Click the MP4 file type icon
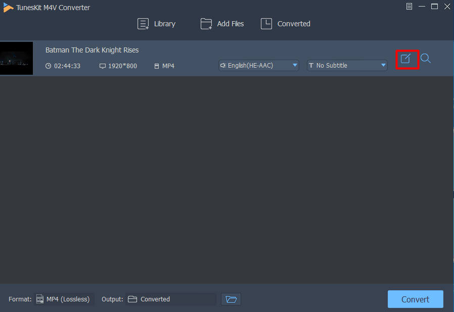This screenshot has height=312, width=454. [x=157, y=66]
